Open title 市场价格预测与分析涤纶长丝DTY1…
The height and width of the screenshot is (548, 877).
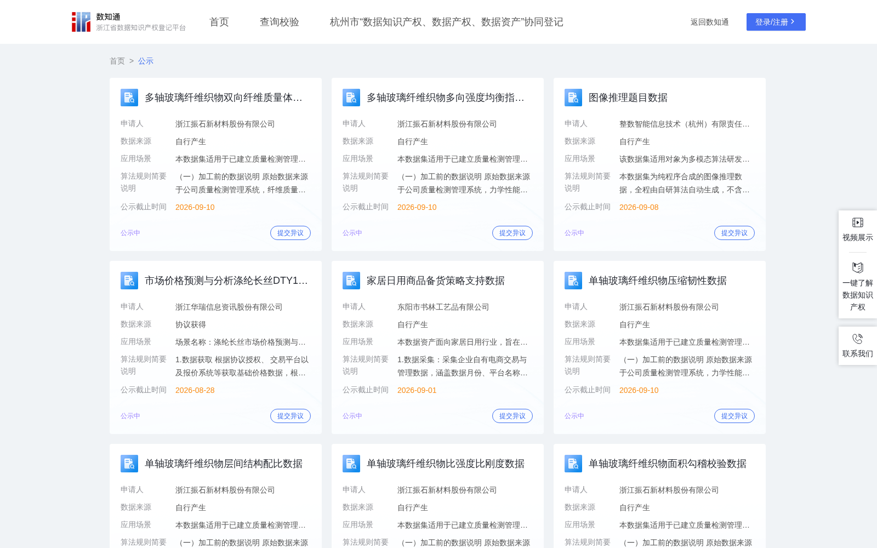tap(226, 281)
